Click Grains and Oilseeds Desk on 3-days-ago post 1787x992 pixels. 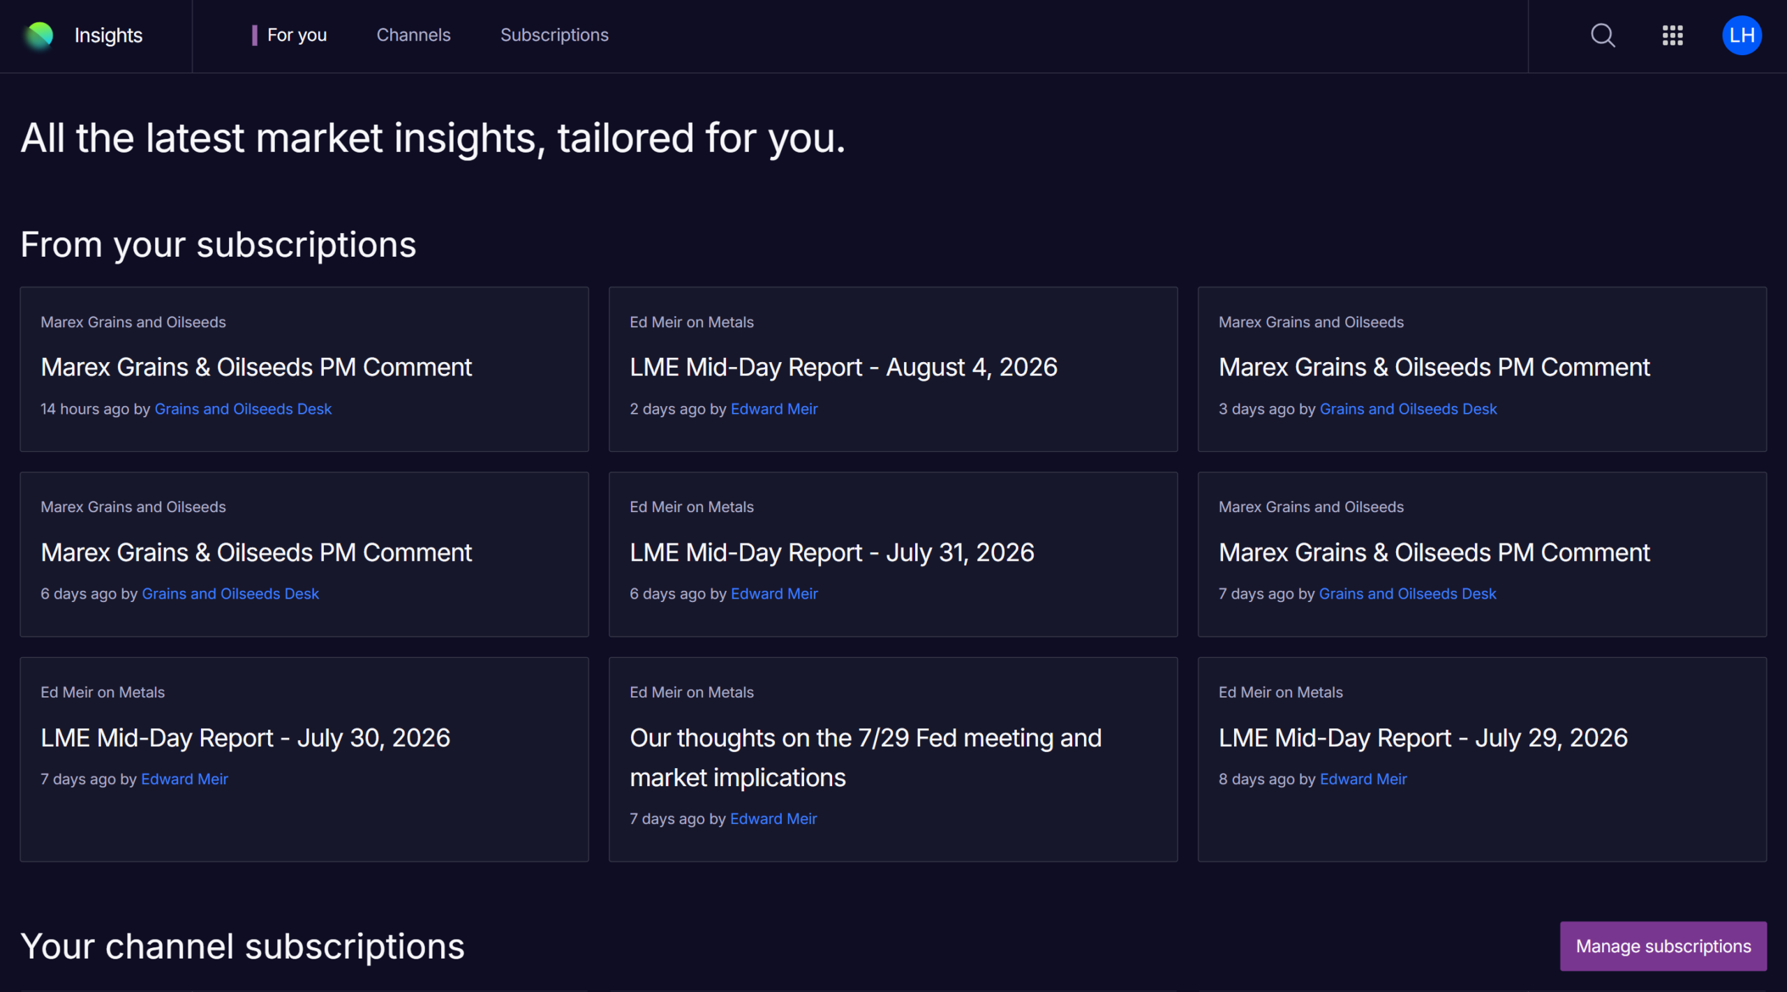coord(1409,409)
